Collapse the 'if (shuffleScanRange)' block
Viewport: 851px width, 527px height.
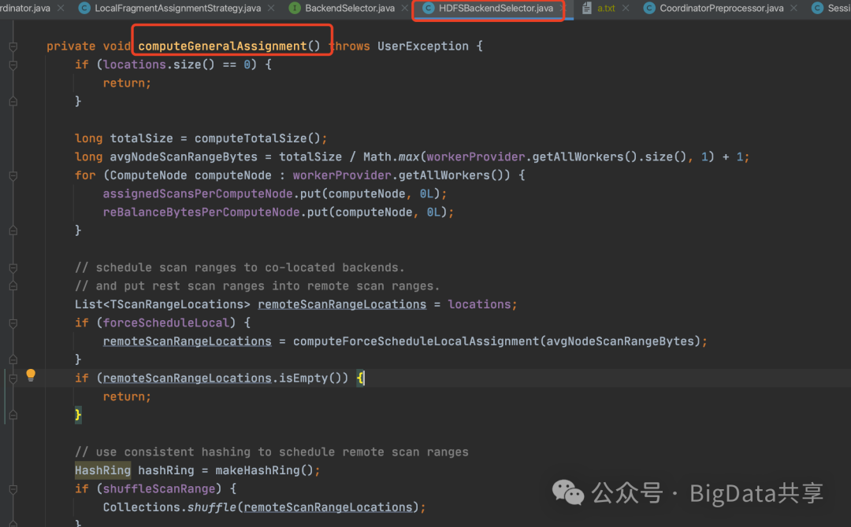pos(13,489)
